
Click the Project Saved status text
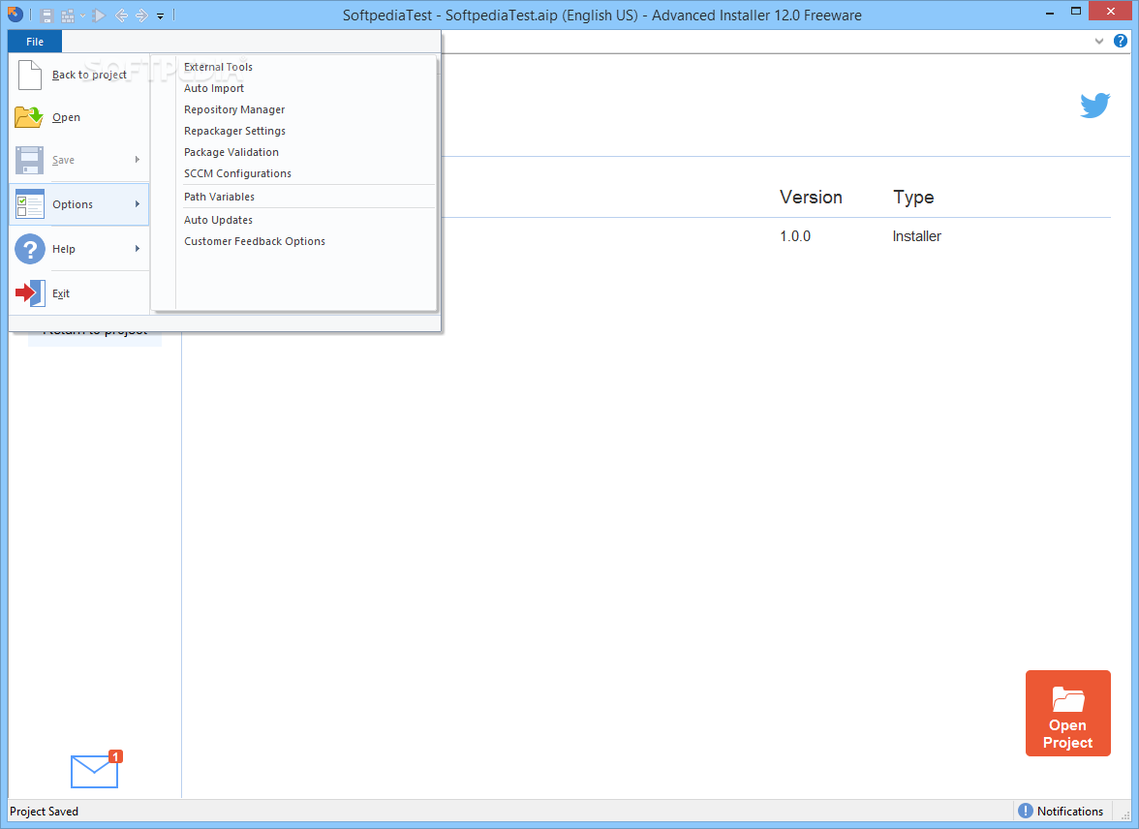click(45, 812)
